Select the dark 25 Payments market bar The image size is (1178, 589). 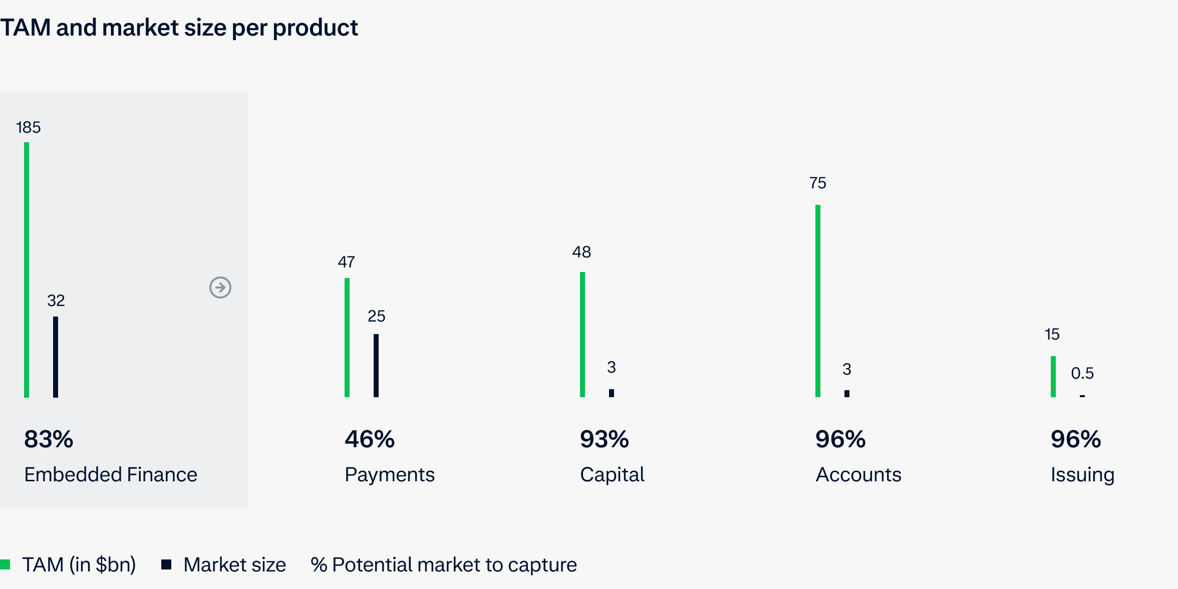[376, 366]
